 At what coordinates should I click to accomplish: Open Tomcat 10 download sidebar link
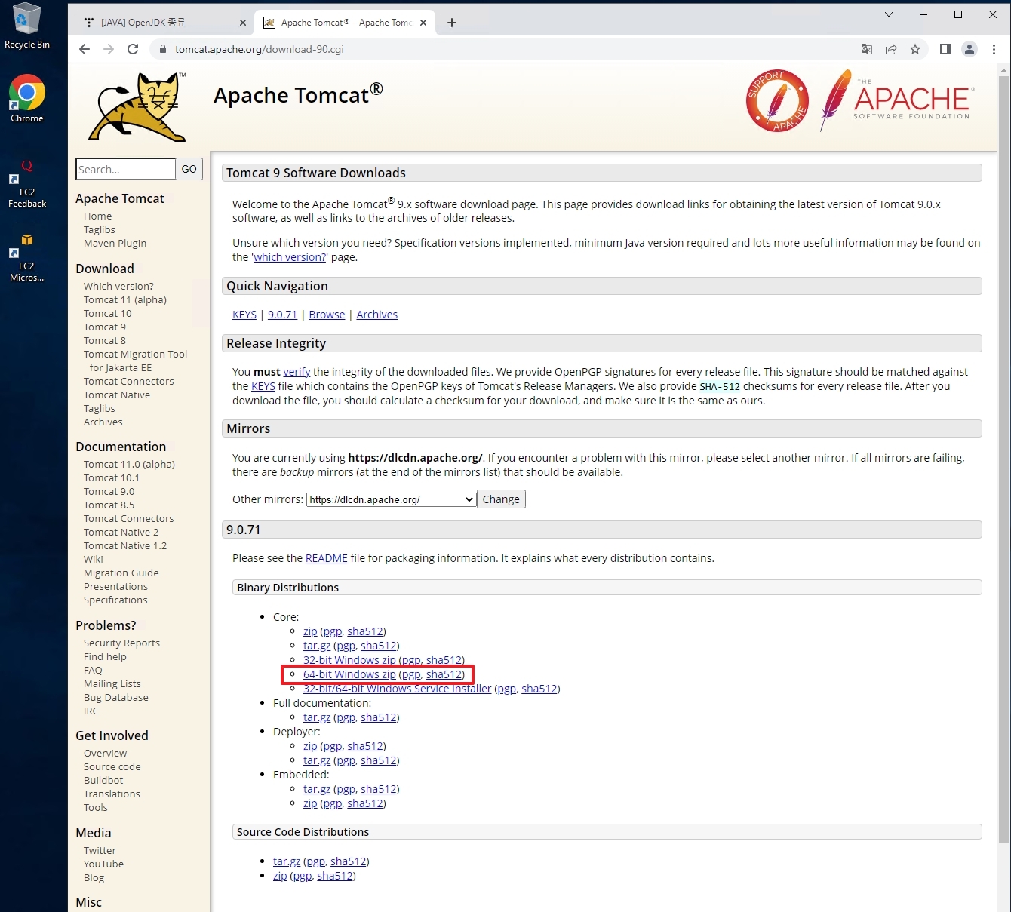pyautogui.click(x=107, y=313)
